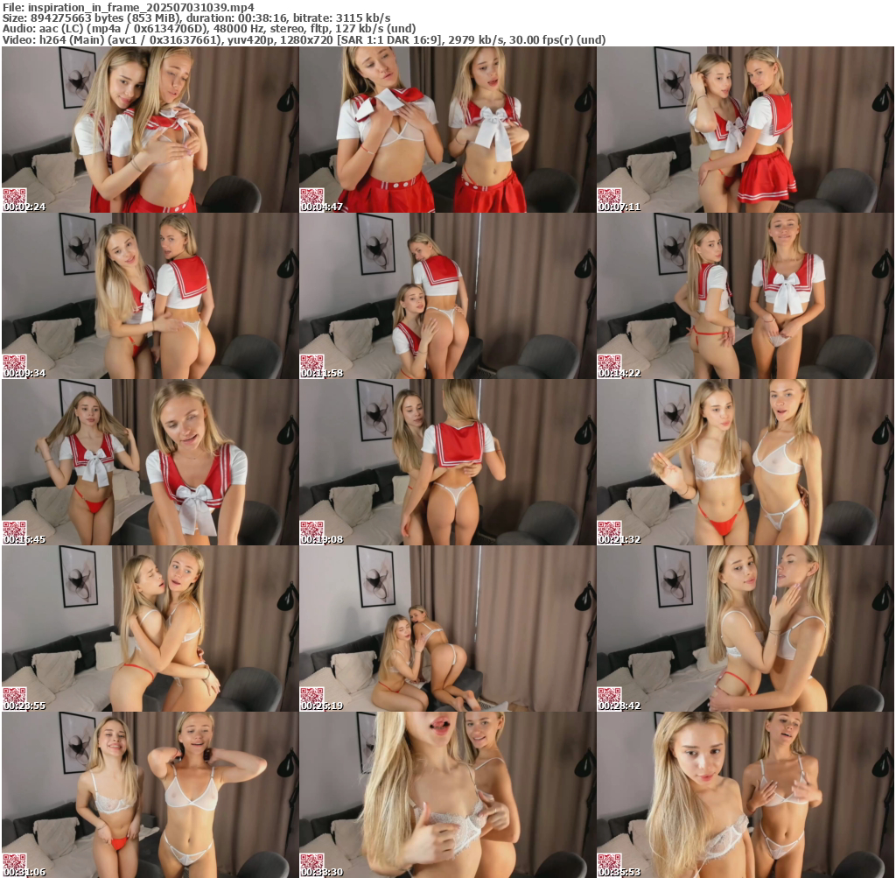This screenshot has height=878, width=896.
Task: Click the file name inspiration_in_frame_202507031039.mp4
Action: coord(141,7)
